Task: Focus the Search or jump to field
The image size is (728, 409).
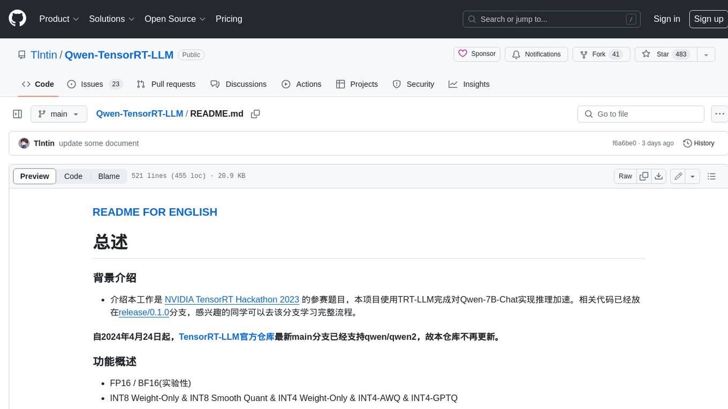Action: 552,19
